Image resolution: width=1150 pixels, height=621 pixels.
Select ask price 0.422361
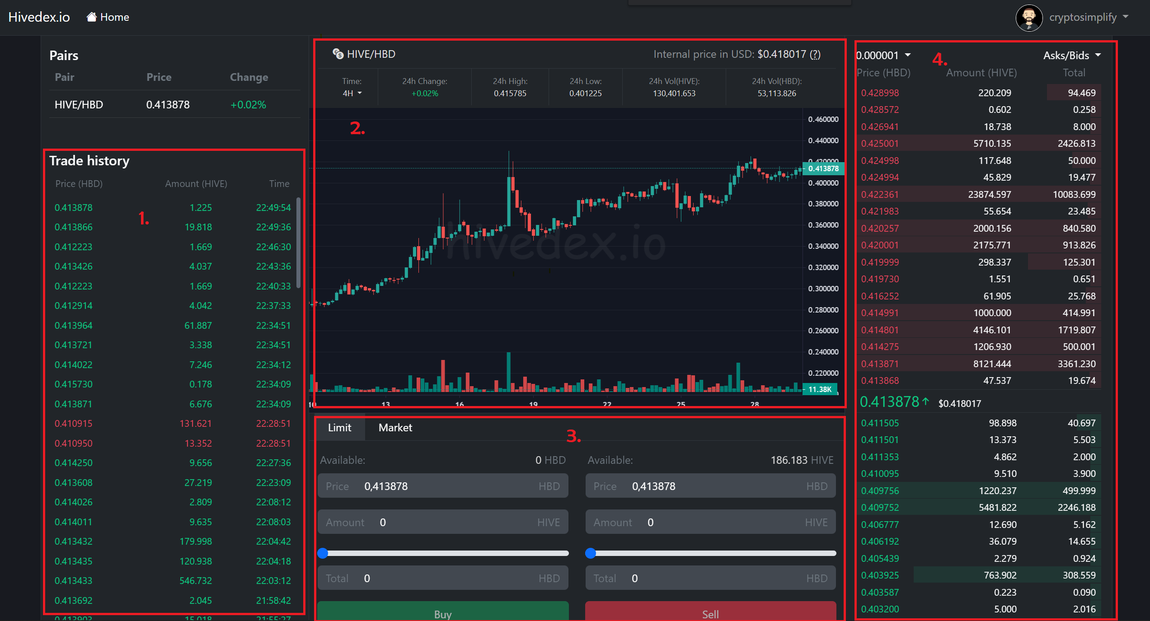point(880,194)
